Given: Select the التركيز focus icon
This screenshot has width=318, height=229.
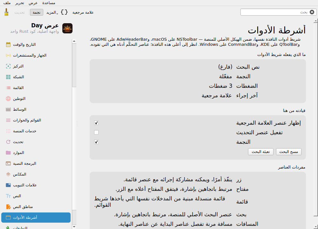Looking at the screenshot, I should pyautogui.click(x=8, y=66).
